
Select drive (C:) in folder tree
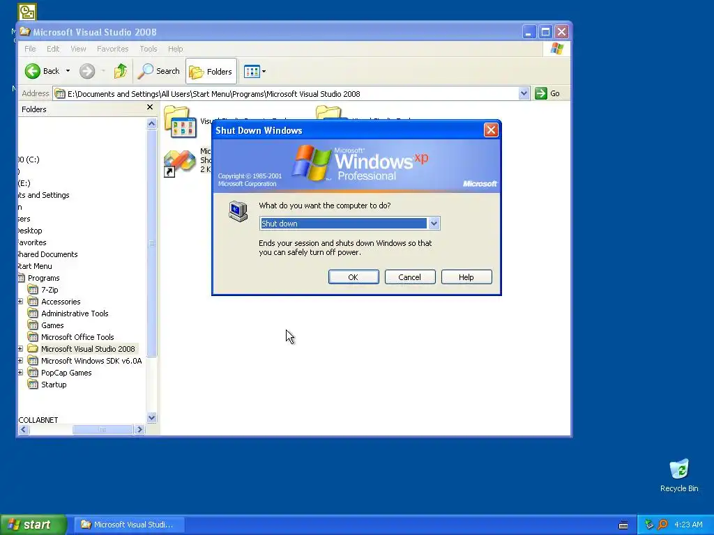29,160
